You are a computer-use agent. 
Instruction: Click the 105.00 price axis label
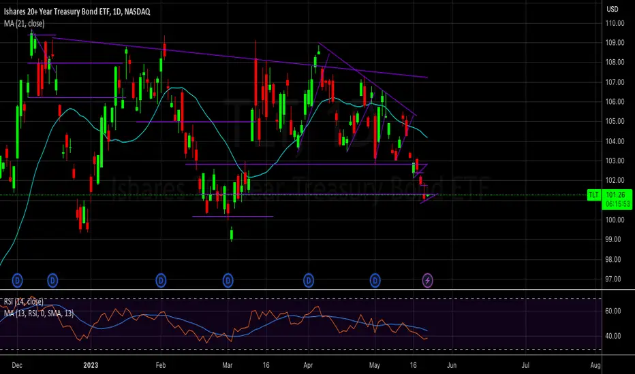coord(615,121)
